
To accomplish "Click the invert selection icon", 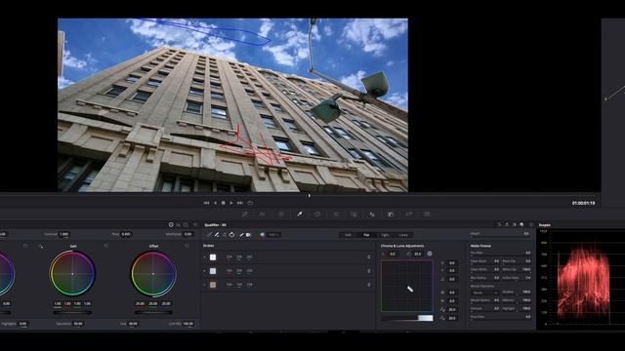I will point(231,235).
